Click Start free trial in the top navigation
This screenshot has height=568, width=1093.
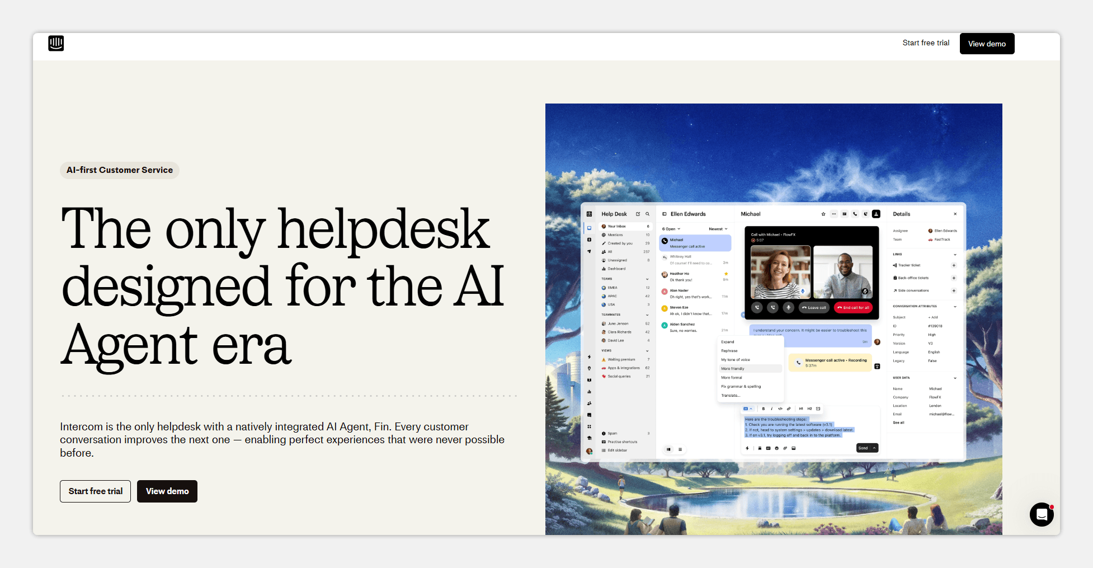[x=926, y=43]
